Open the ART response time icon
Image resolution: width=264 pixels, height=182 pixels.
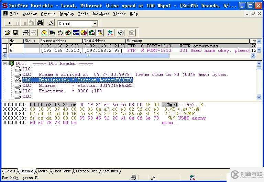point(68,33)
